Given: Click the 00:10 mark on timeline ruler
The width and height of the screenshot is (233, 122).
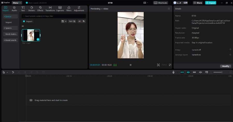Looking at the screenshot, I should (x=69, y=76).
